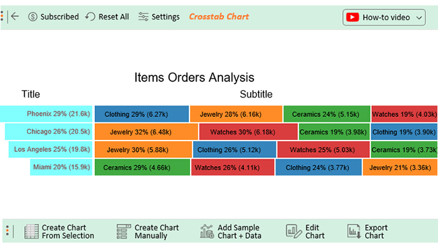Select the Chicago 26% (20.5k) bar

coord(49,132)
